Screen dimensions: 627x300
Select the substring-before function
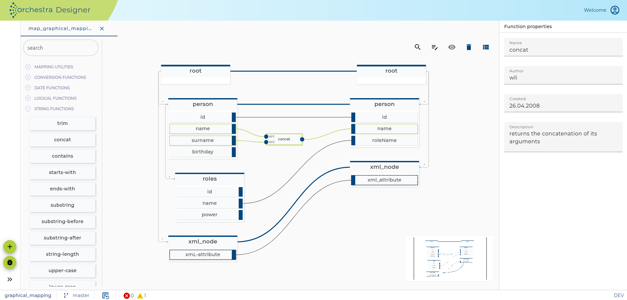(63, 221)
